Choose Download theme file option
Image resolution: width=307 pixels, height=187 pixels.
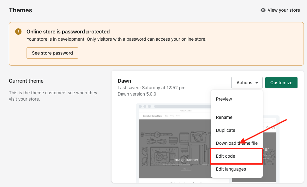coord(237,143)
